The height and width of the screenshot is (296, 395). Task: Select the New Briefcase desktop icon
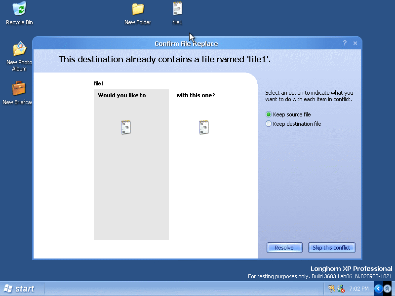[18, 93]
